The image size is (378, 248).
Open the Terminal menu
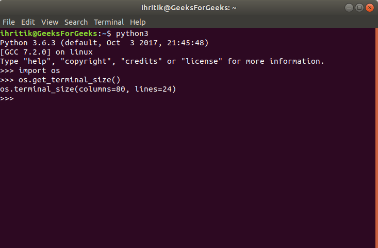tap(109, 22)
